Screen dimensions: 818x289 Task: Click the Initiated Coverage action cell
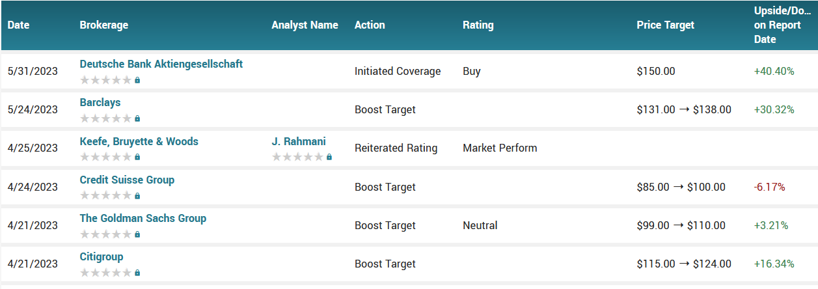pyautogui.click(x=398, y=71)
